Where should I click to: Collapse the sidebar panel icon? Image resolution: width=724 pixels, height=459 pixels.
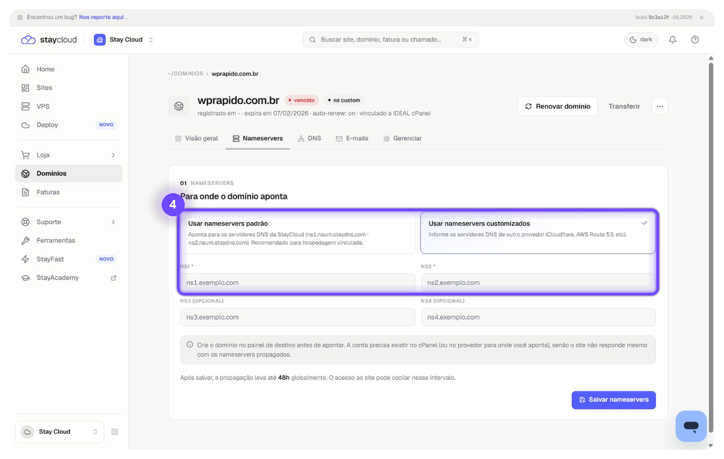click(x=115, y=432)
